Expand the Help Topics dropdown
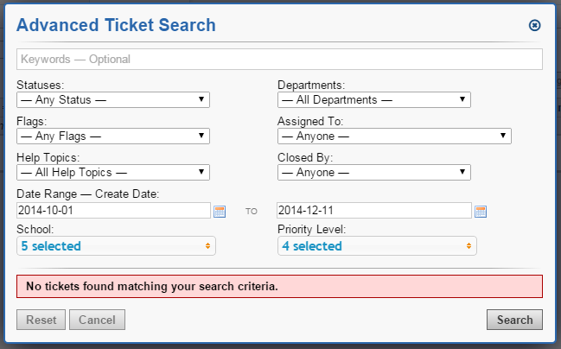 coord(113,172)
